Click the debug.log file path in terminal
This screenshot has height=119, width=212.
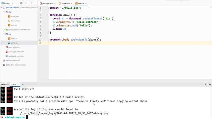pyautogui.click(x=64, y=113)
